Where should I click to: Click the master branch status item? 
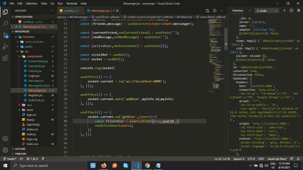(x=10, y=159)
